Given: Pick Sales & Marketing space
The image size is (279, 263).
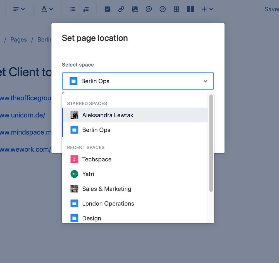Looking at the screenshot, I should [135, 189].
